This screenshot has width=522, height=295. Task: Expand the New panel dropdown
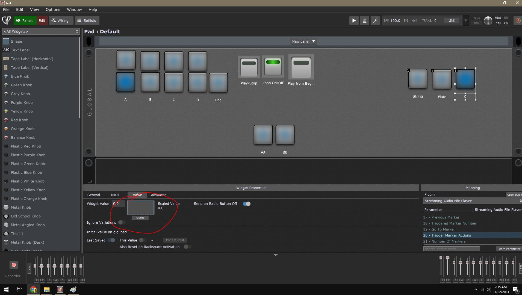(303, 42)
